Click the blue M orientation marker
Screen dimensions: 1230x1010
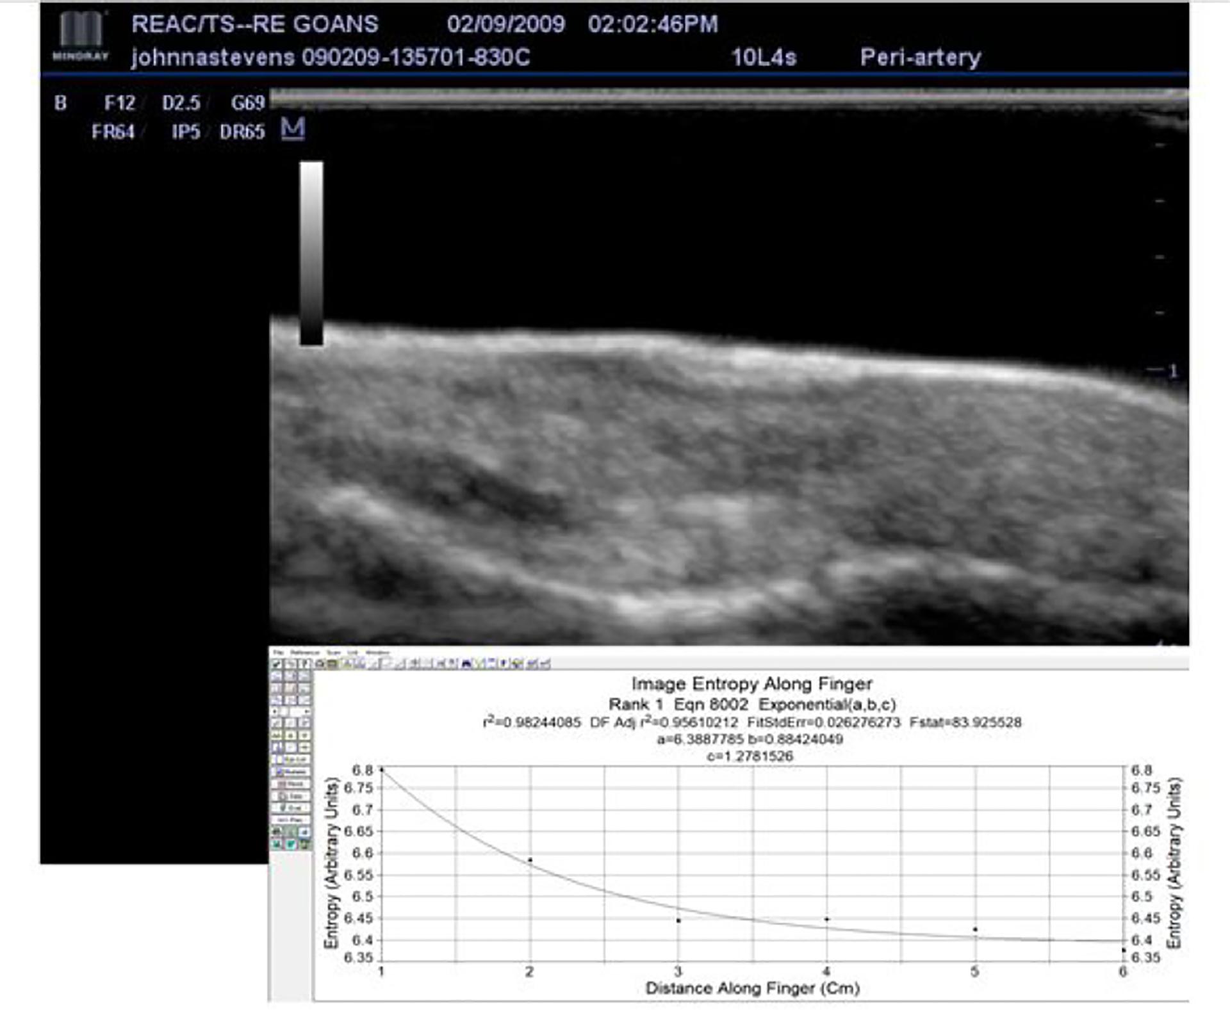[x=293, y=129]
